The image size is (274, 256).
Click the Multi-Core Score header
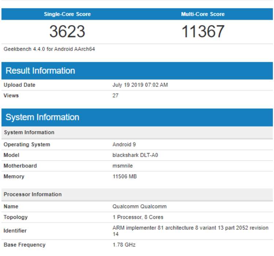[202, 14]
